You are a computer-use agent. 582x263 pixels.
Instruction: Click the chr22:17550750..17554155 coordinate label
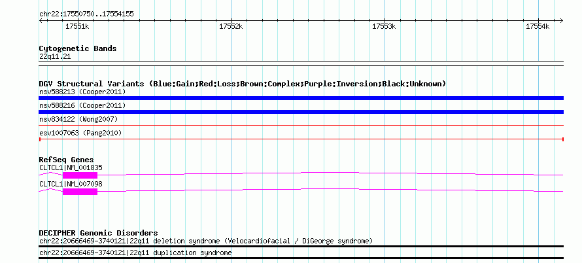tap(86, 14)
